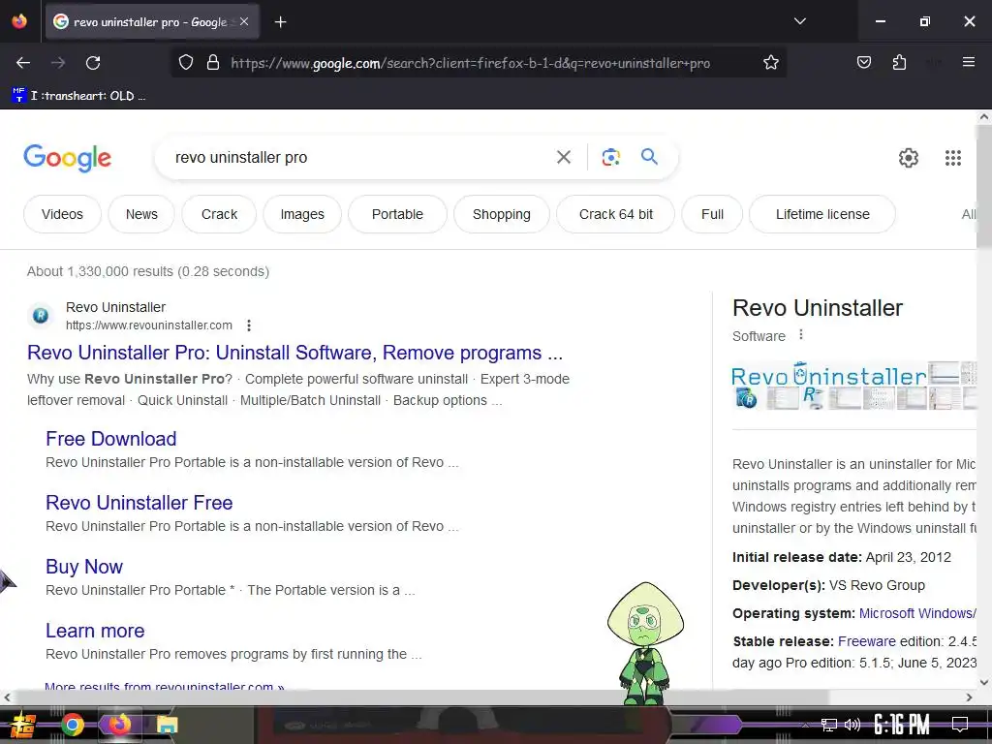The height and width of the screenshot is (744, 992).
Task: Filter results by News
Action: click(x=141, y=214)
